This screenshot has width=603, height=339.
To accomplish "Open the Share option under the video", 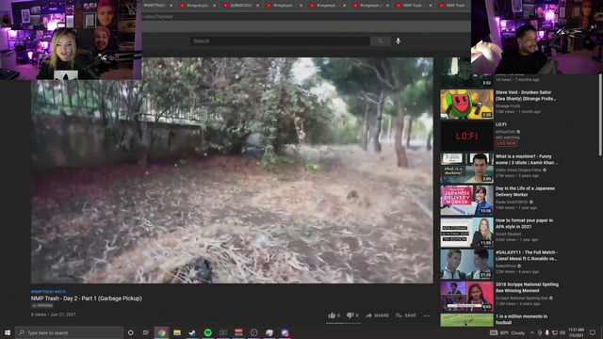I will 377,315.
